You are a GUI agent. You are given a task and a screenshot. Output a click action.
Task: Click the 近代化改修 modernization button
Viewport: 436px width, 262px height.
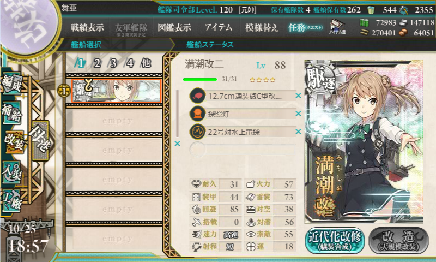(x=335, y=241)
